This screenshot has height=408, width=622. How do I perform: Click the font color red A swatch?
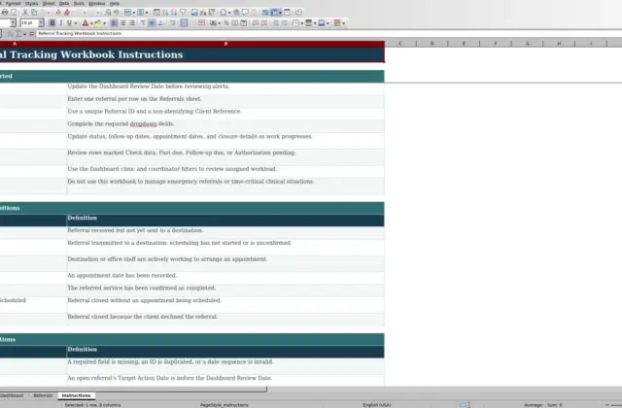coord(85,23)
